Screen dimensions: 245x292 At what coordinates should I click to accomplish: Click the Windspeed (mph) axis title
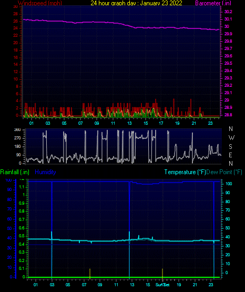tap(40, 3)
